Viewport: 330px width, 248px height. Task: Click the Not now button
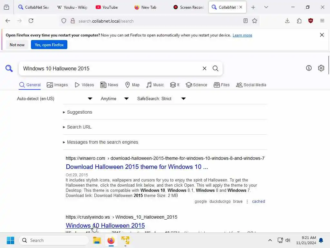(17, 45)
